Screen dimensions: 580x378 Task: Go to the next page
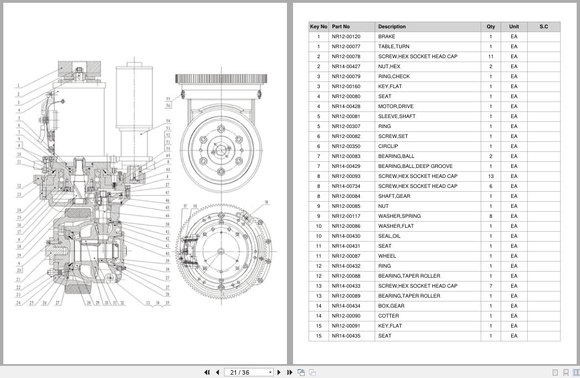[279, 372]
